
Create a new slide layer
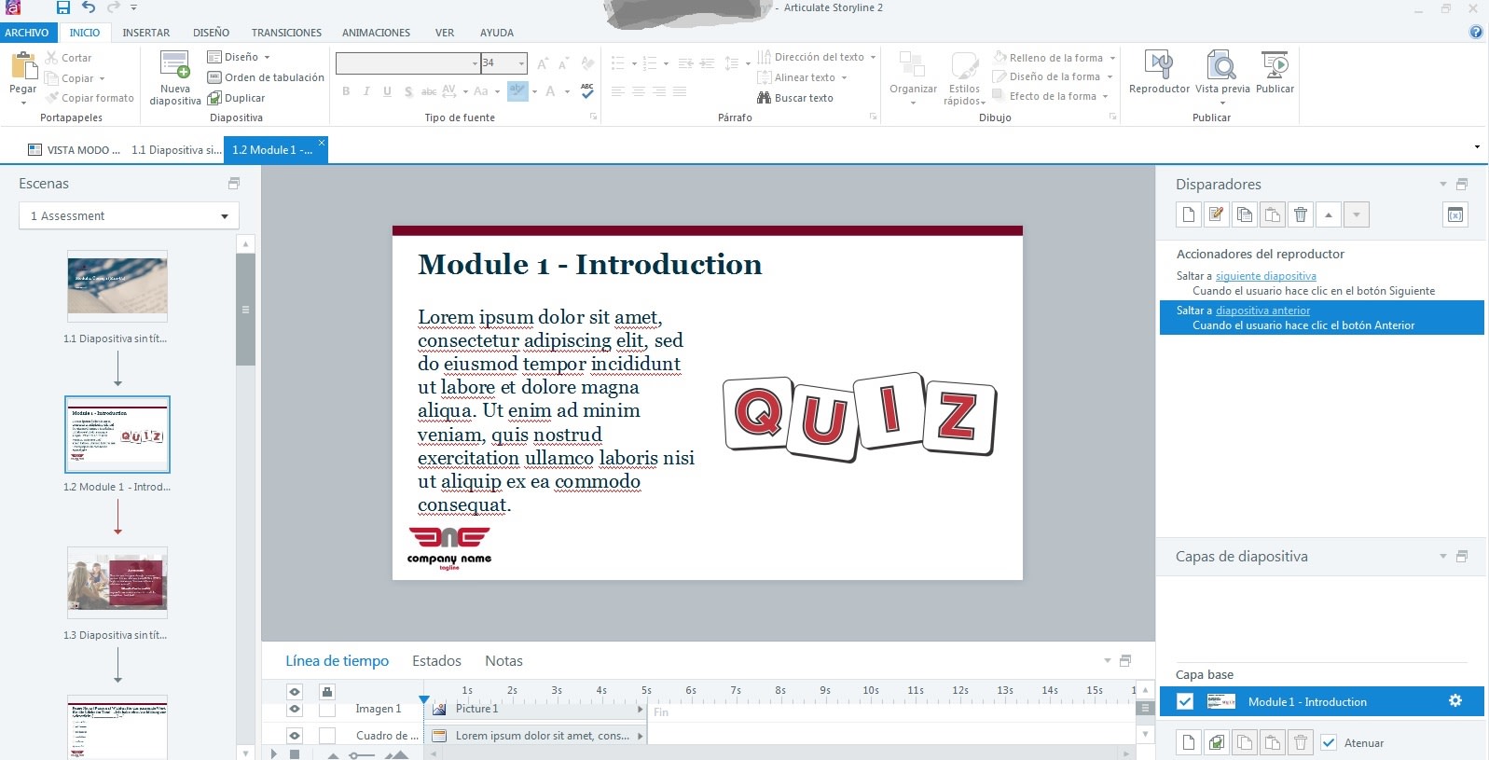click(1188, 742)
